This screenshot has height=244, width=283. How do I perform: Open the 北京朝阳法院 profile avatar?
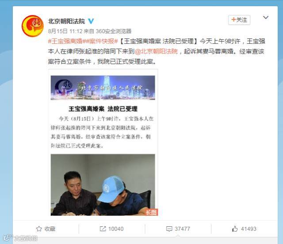coord(33,26)
